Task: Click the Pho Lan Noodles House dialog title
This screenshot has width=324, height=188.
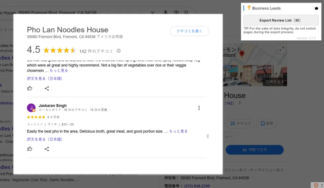Action: [68, 30]
